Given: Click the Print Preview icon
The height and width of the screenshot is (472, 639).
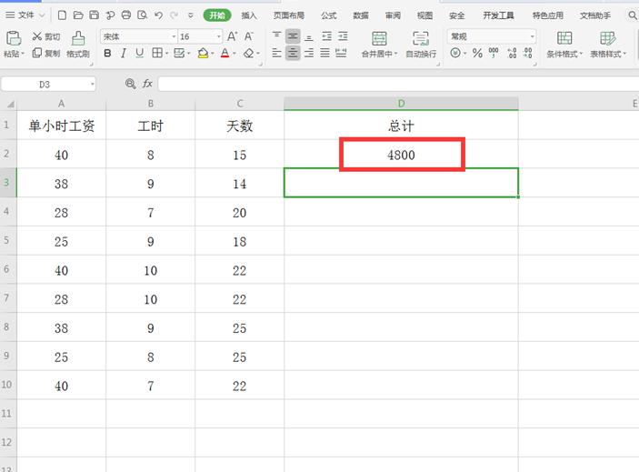Looking at the screenshot, I should (x=142, y=15).
